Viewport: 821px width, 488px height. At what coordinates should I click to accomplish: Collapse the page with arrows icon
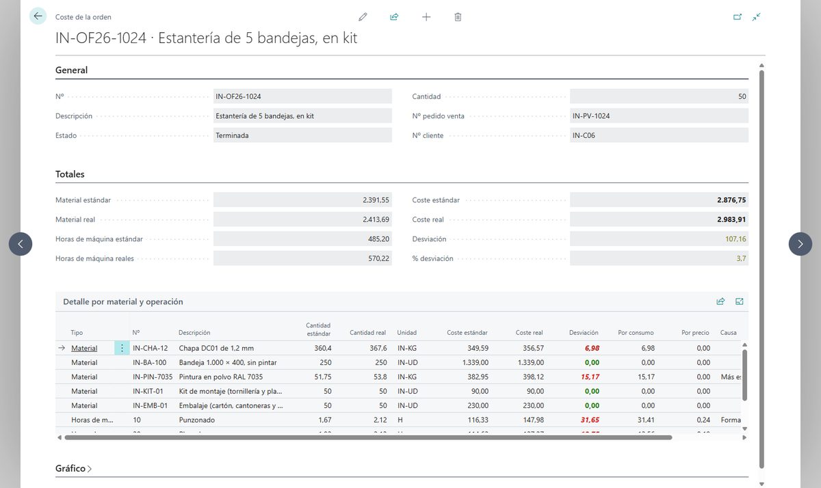coord(757,16)
